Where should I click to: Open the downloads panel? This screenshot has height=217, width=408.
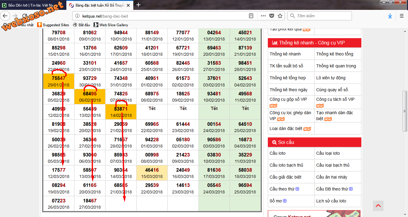(x=390, y=16)
